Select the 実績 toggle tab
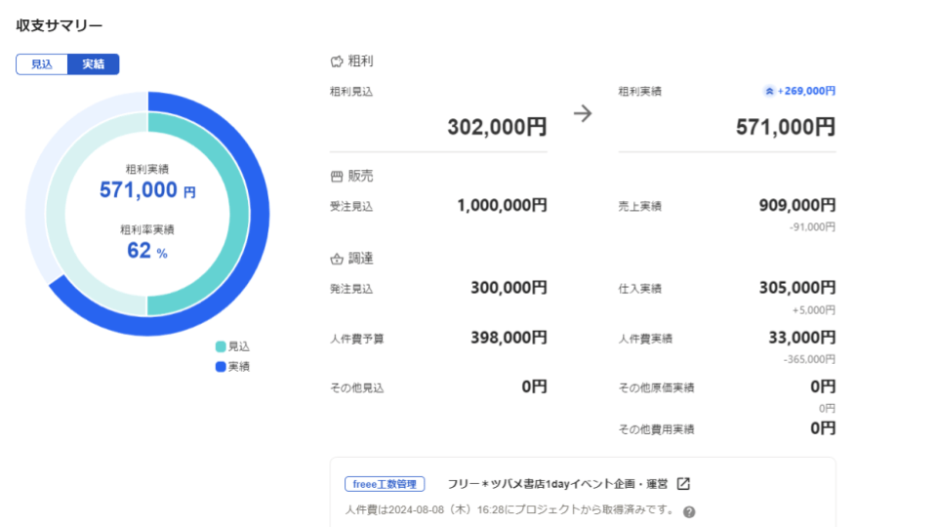 [x=94, y=64]
